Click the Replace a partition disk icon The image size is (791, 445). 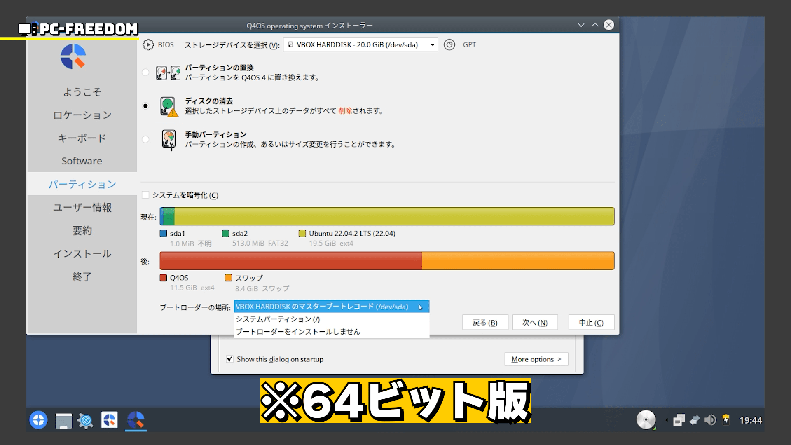pos(168,73)
